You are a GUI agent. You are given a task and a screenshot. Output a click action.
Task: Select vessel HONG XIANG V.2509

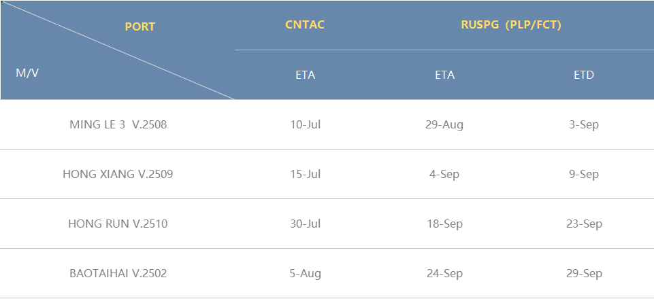click(118, 174)
